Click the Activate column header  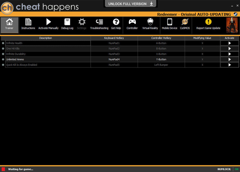[x=229, y=38]
